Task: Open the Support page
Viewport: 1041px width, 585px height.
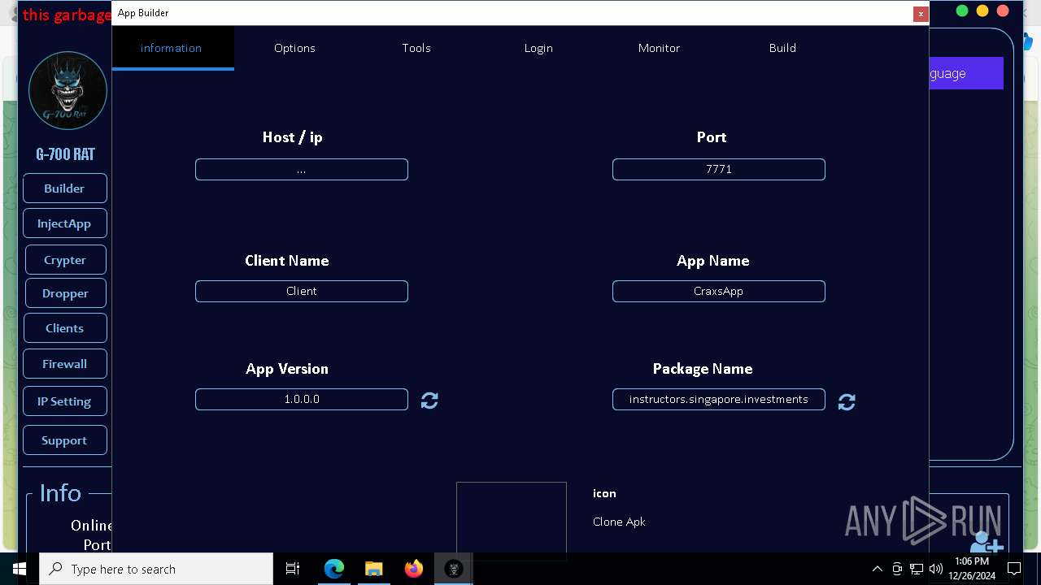Action: pos(64,440)
